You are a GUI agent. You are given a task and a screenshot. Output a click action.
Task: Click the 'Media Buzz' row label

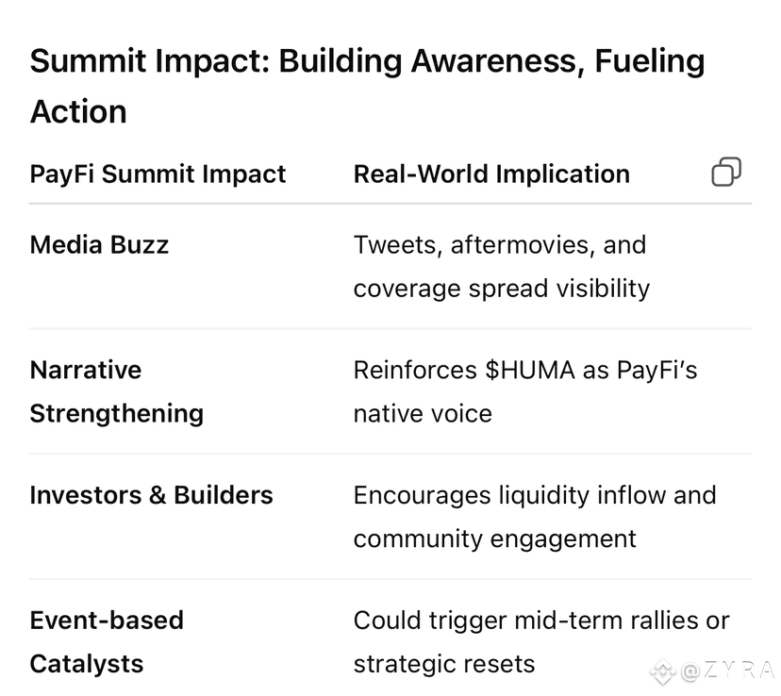click(x=99, y=245)
